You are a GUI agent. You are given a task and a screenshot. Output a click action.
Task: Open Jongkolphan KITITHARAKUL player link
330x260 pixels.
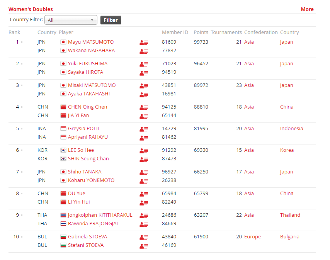click(100, 215)
